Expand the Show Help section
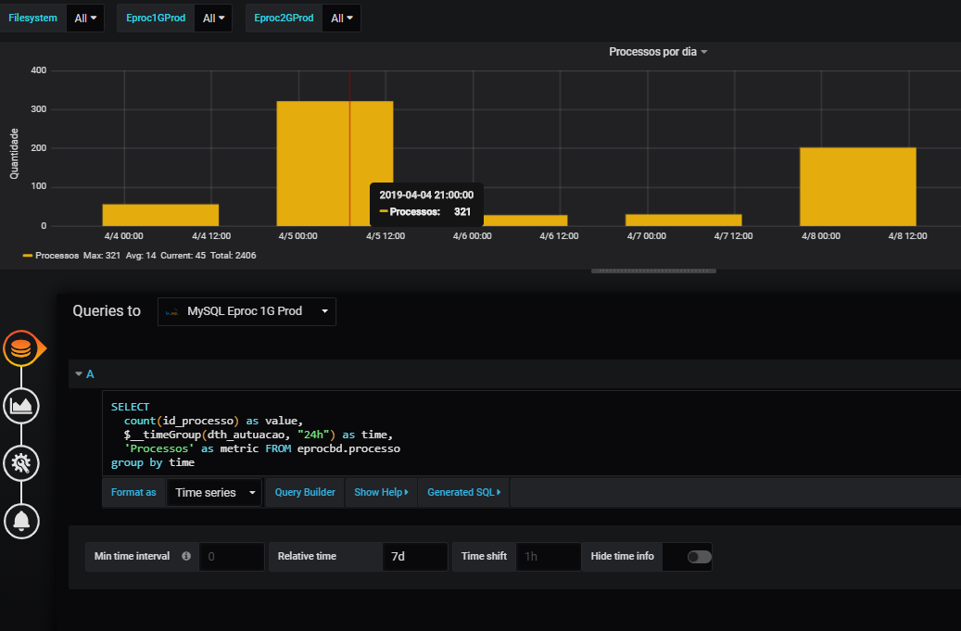The width and height of the screenshot is (961, 631). coord(380,492)
